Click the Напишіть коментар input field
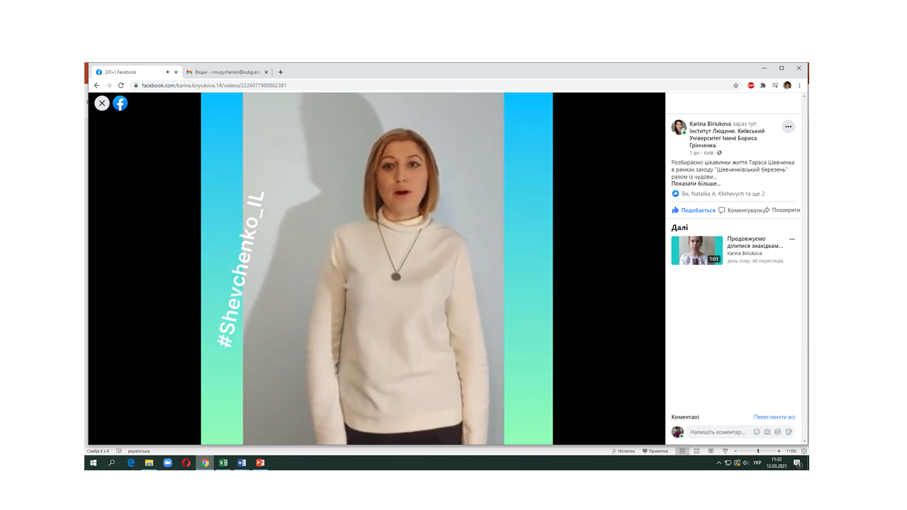Viewport: 907px width, 510px height. click(x=718, y=432)
